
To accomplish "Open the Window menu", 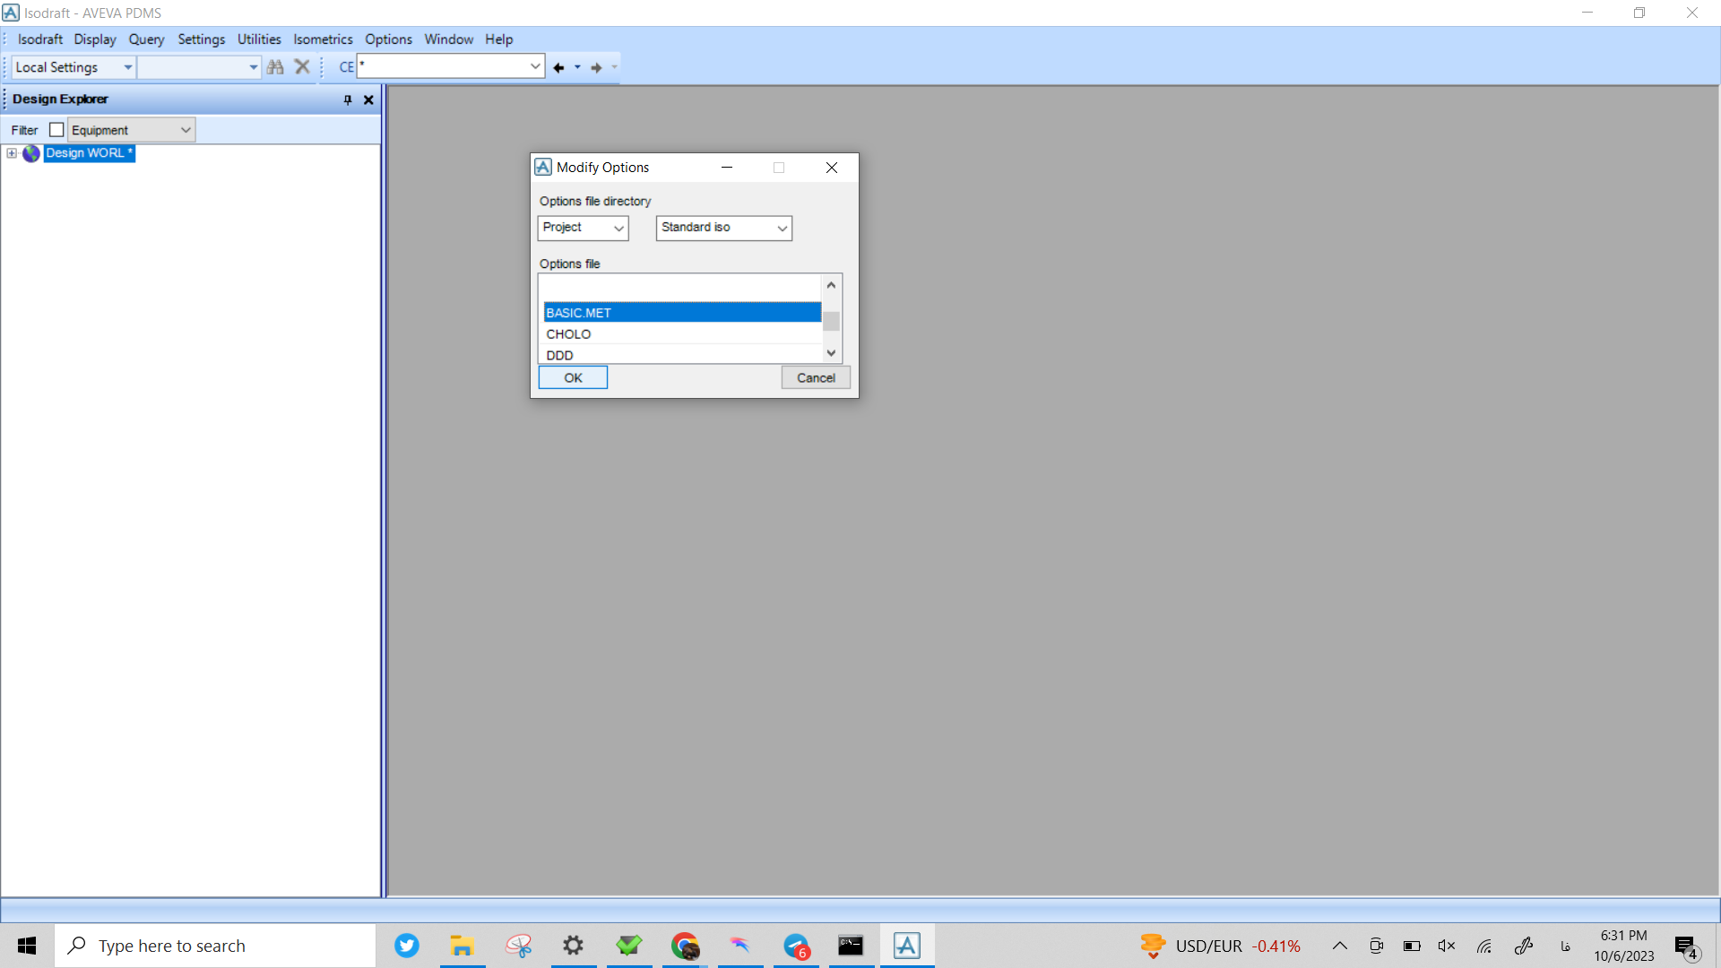I will coord(448,39).
